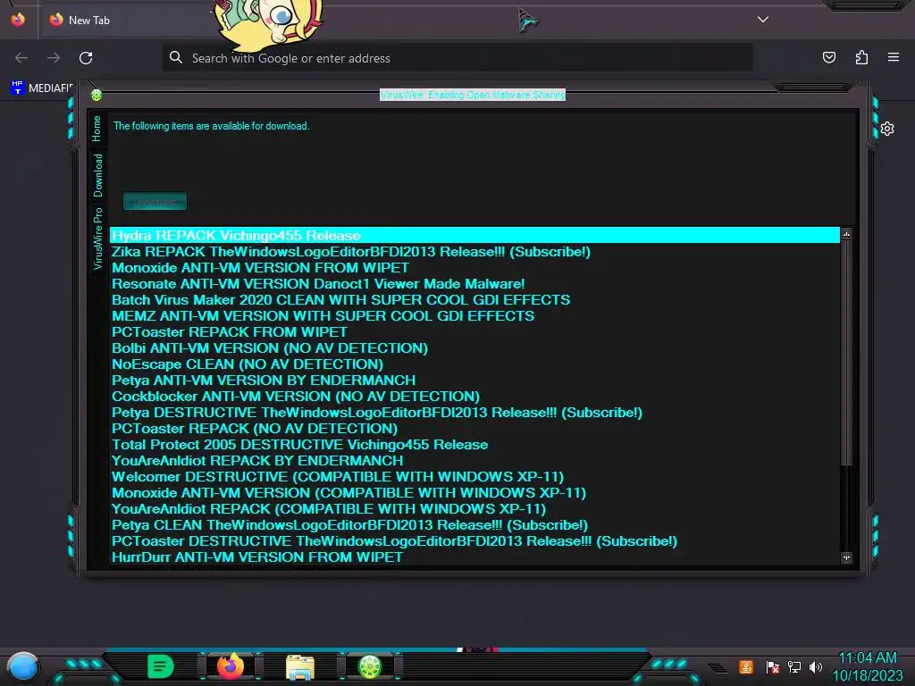This screenshot has height=686, width=915.
Task: Open the Pocket save icon in Firefox toolbar
Action: (828, 57)
